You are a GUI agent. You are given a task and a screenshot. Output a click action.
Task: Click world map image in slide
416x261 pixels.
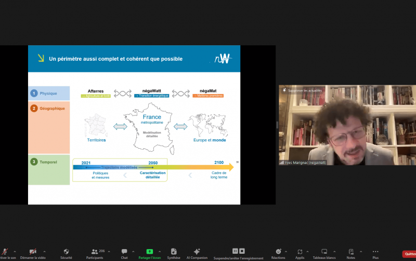pos(208,125)
